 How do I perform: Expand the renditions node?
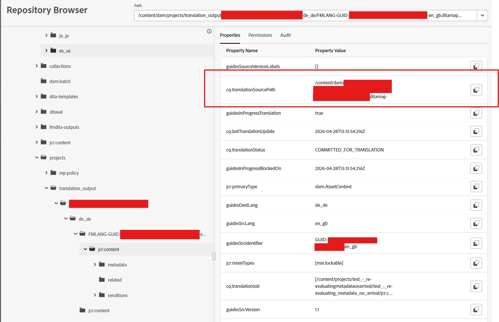pos(95,295)
